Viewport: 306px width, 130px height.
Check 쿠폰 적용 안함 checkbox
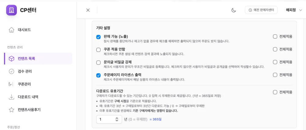99,50
